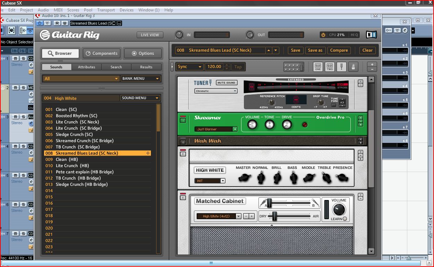Click the Save button

point(296,50)
